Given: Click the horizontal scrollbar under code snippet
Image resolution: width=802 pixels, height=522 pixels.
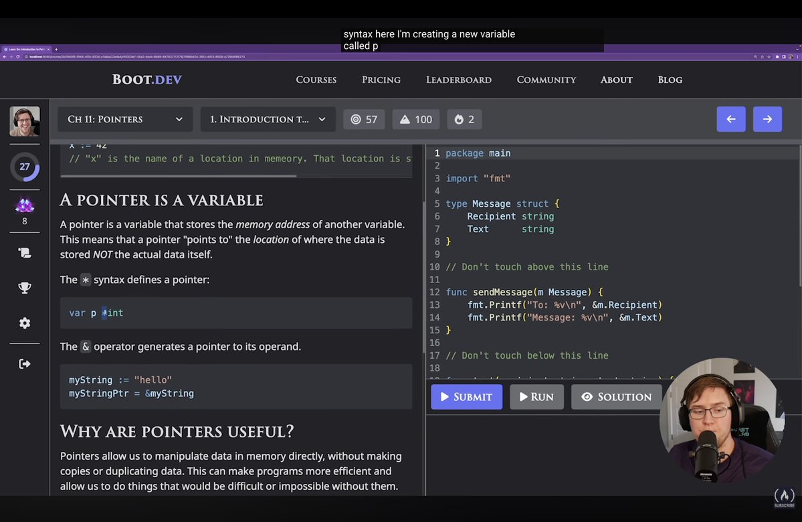Looking at the screenshot, I should click(179, 176).
